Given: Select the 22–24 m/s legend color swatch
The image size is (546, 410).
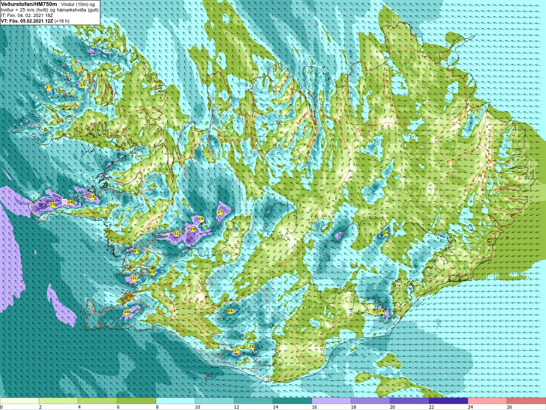Looking at the screenshot, I should pyautogui.click(x=448, y=401).
